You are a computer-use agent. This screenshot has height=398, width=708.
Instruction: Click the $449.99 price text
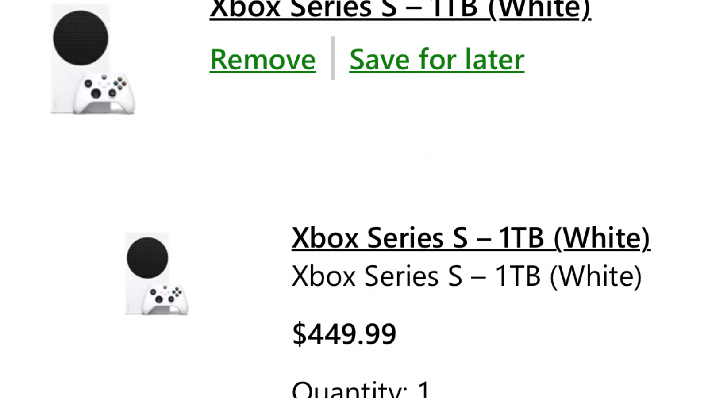(344, 334)
